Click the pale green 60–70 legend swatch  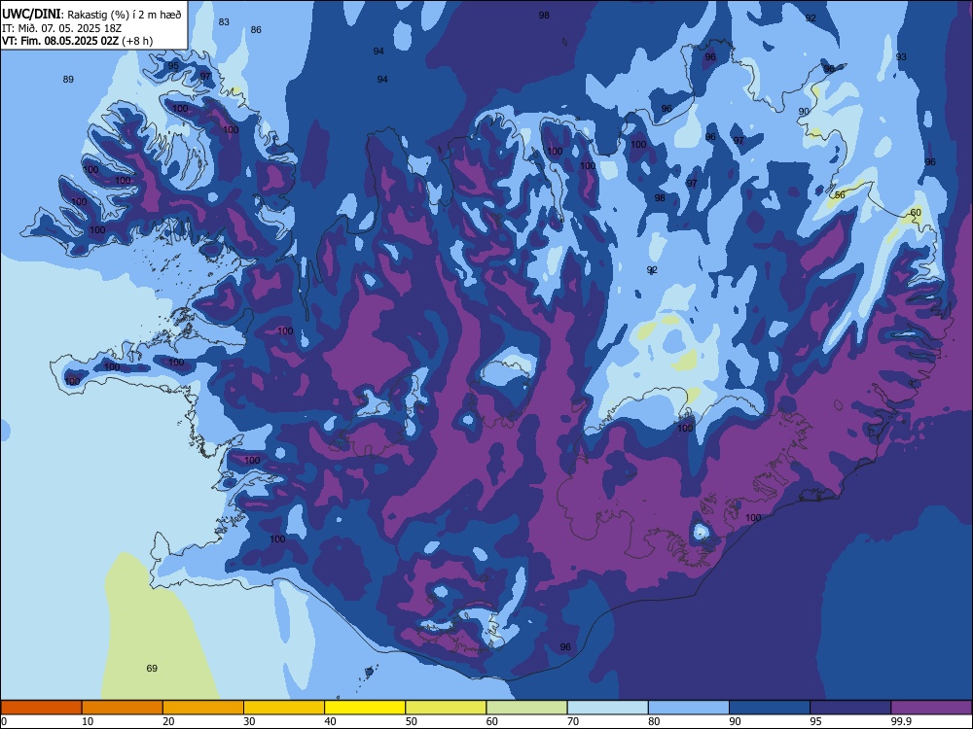[526, 708]
